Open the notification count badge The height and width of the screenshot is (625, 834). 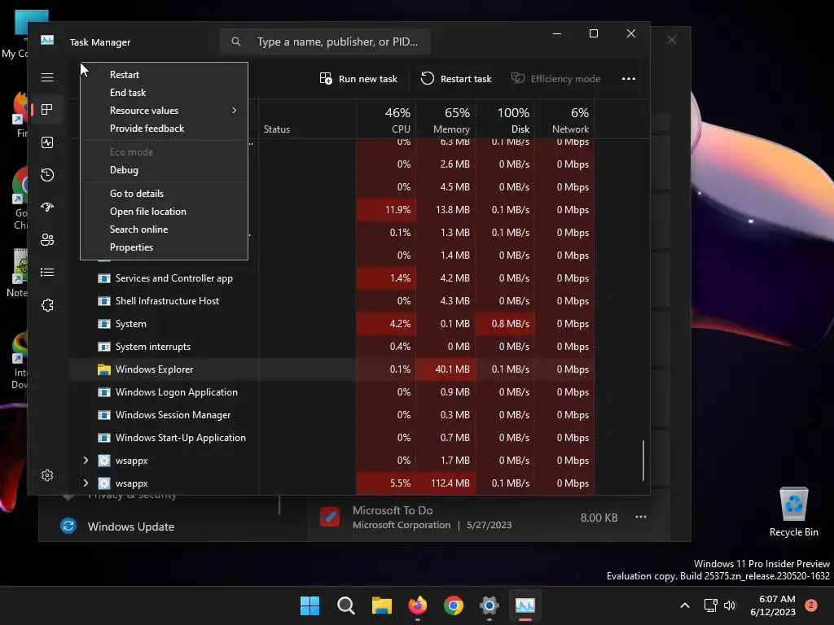click(x=811, y=605)
